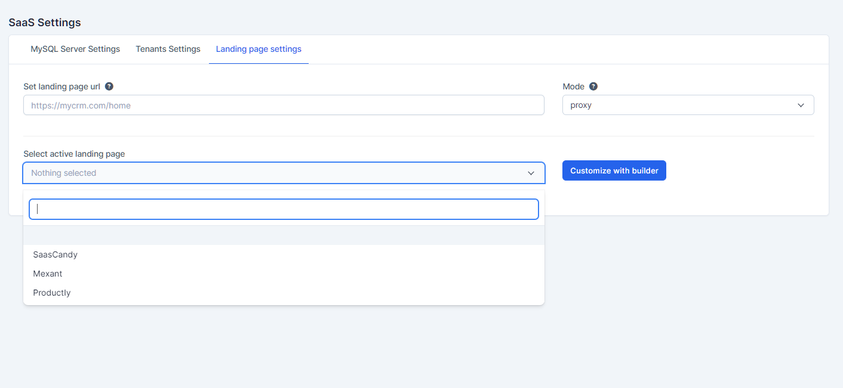This screenshot has width=843, height=388.
Task: Select SaasCandy from the landing page list
Action: pyautogui.click(x=55, y=254)
